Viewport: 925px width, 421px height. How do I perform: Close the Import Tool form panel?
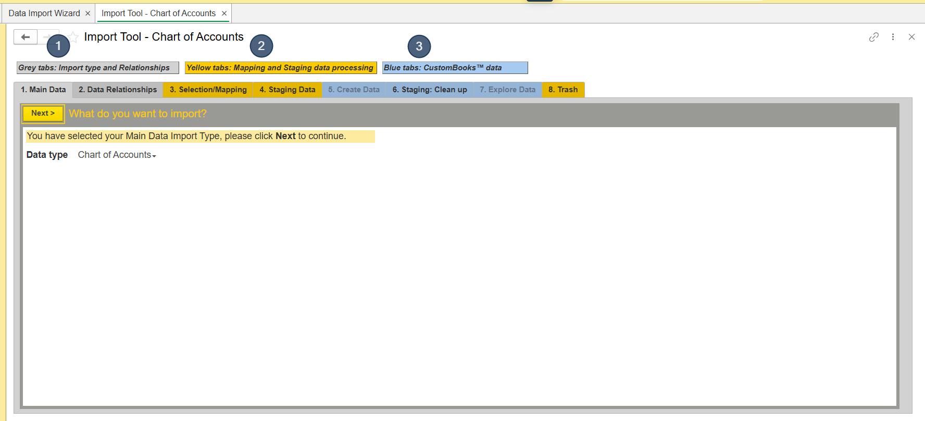click(x=911, y=37)
